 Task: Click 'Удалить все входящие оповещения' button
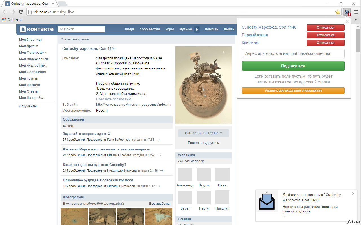click(x=293, y=91)
